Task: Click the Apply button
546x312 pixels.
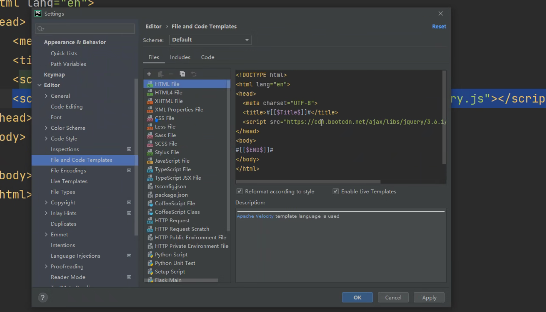Action: point(429,297)
